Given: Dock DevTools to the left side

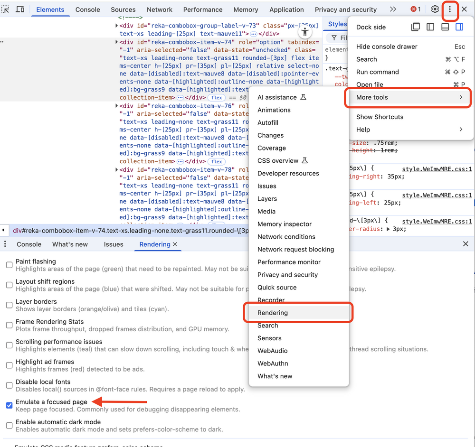Looking at the screenshot, I should coord(430,27).
